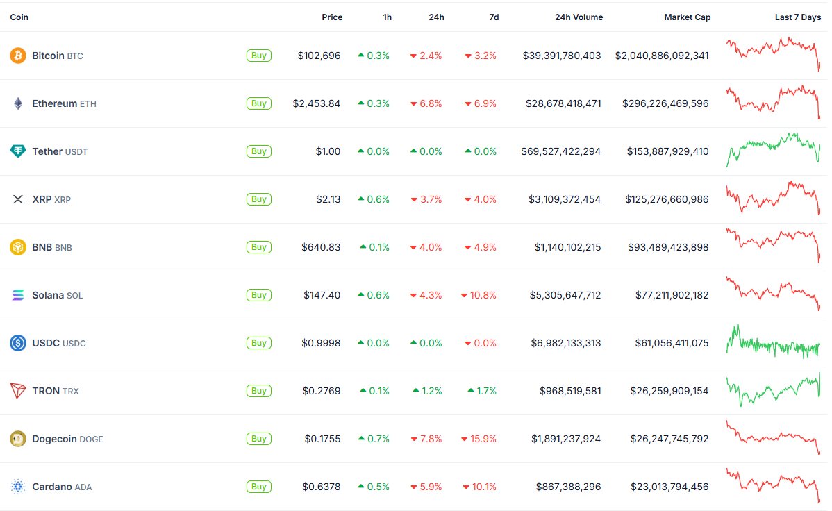This screenshot has height=511, width=832.
Task: Click Bitcoin market cap $2,040,886,092,341
Action: click(662, 56)
